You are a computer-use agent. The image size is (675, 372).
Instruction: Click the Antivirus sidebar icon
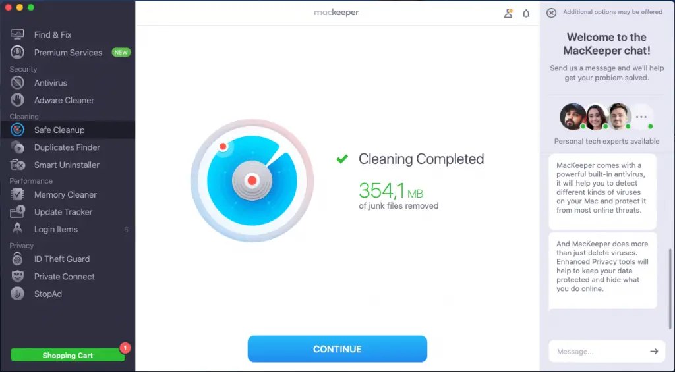pos(17,82)
